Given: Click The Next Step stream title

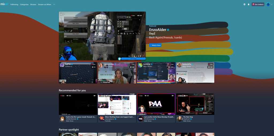Looking at the screenshot, I should point(188,117).
